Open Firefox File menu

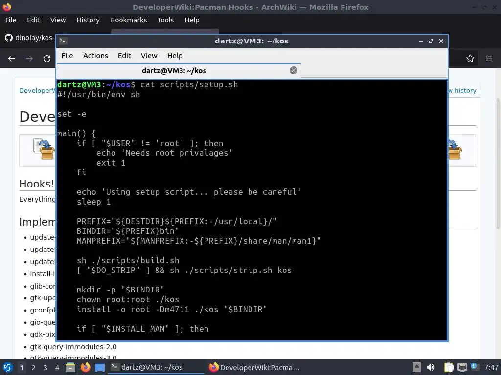(x=11, y=20)
